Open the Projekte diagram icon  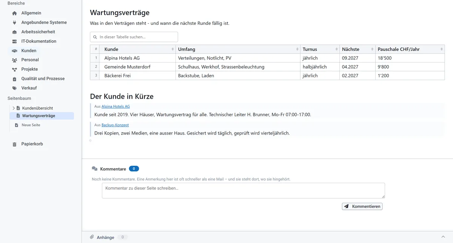click(14, 69)
